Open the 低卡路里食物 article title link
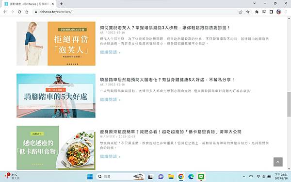 pos(171,132)
